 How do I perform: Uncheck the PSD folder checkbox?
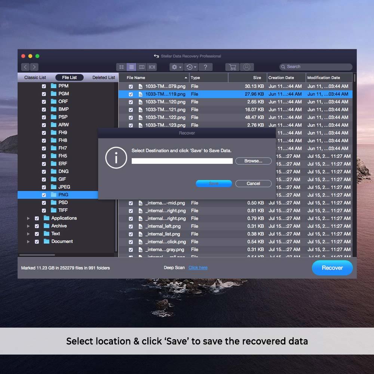pyautogui.click(x=44, y=203)
